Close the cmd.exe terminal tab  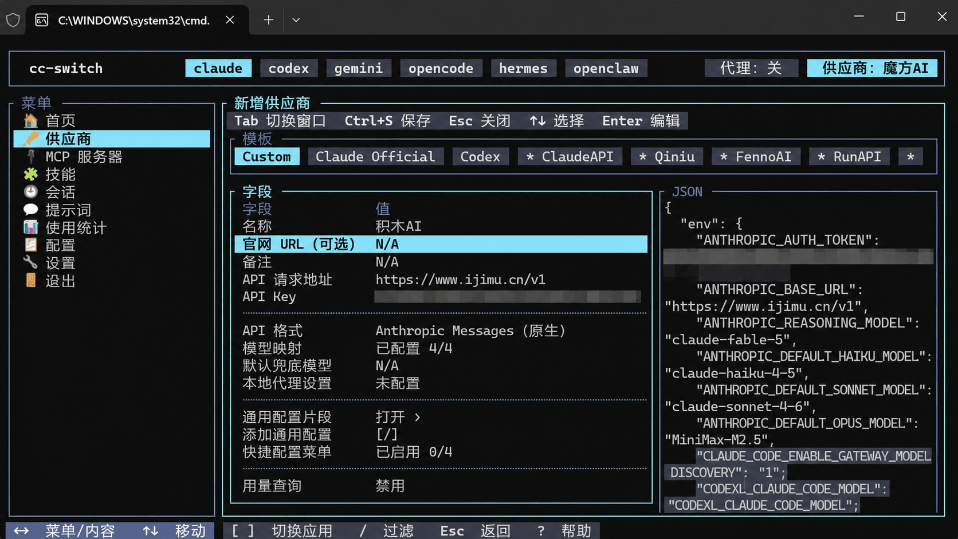230,20
